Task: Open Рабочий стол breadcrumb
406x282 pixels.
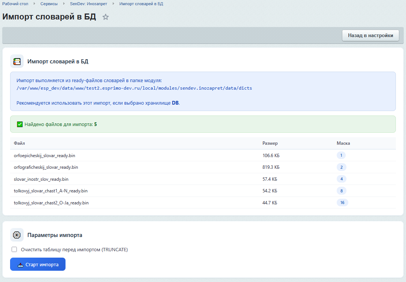Action: [15, 4]
